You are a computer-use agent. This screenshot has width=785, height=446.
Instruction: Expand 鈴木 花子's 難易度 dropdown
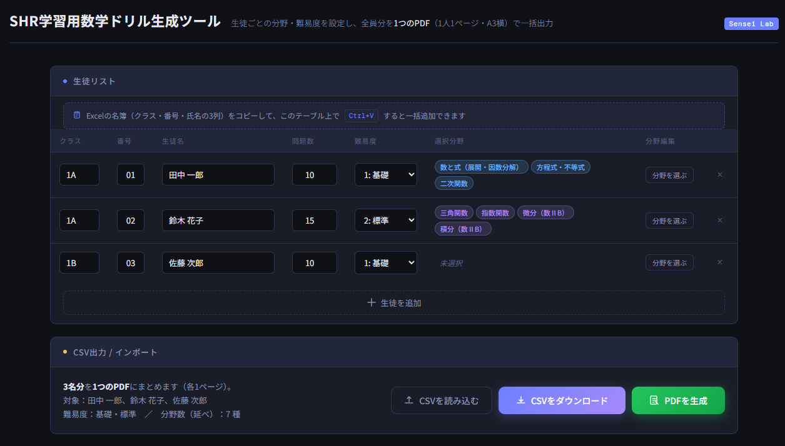click(385, 221)
